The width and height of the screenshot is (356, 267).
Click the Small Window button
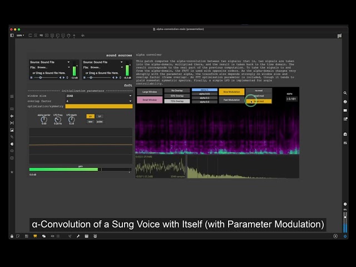click(150, 100)
